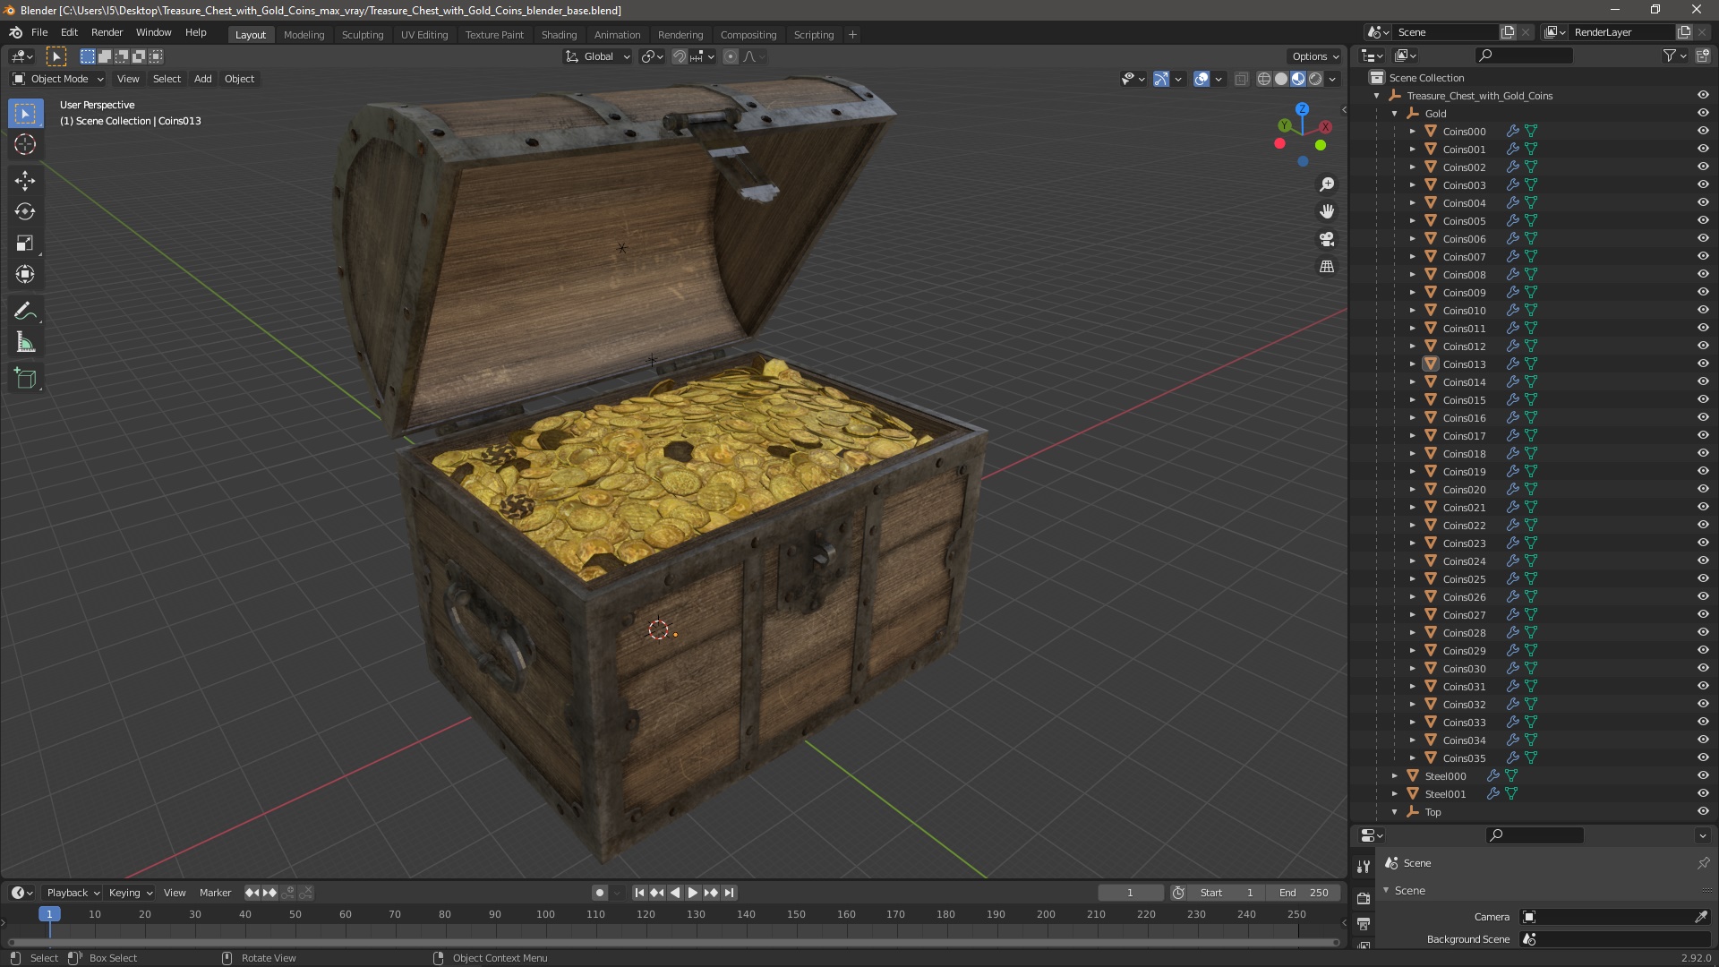The height and width of the screenshot is (967, 1719).
Task: Activate the Move tool
Action: (25, 180)
